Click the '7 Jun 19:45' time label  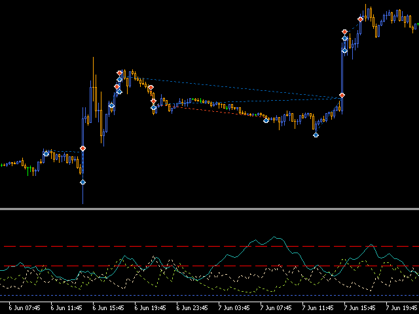point(401,308)
